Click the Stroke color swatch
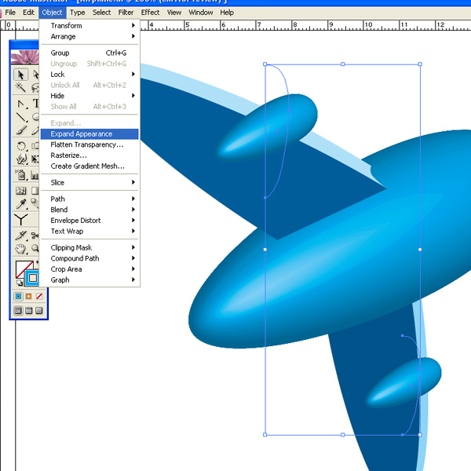Viewport: 471px width, 471px height. pyautogui.click(x=33, y=278)
